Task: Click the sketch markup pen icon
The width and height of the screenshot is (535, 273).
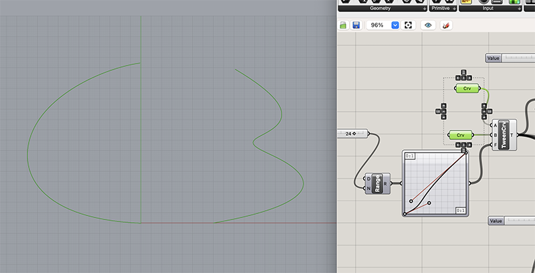Action: pyautogui.click(x=447, y=25)
